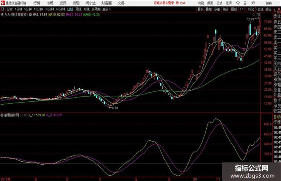The width and height of the screenshot is (281, 181).
Task: Click the X_1: 539.96 indicator value
Action: pos(37,115)
